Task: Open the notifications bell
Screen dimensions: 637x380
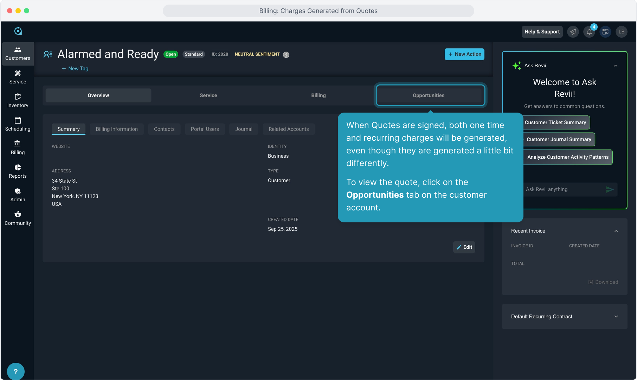Action: [589, 32]
